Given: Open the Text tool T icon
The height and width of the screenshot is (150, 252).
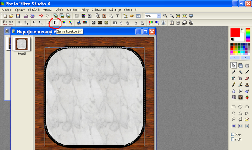Looking at the screenshot, I should (x=117, y=16).
